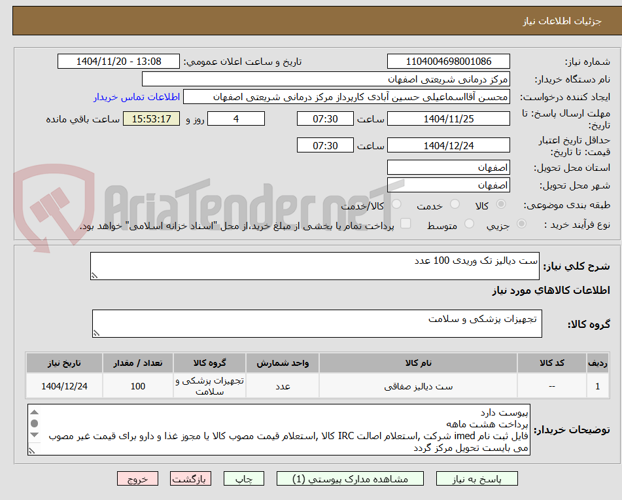Select the خدمت radio button

455,204
